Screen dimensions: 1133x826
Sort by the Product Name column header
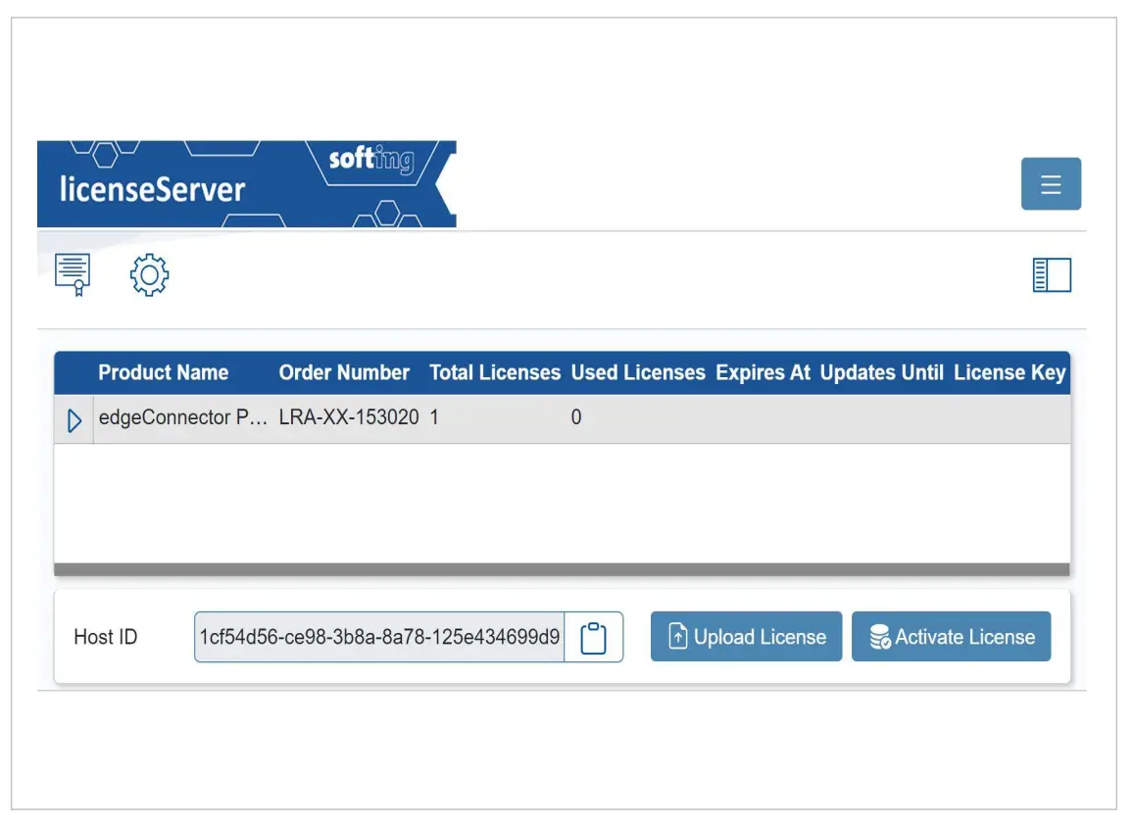(164, 373)
